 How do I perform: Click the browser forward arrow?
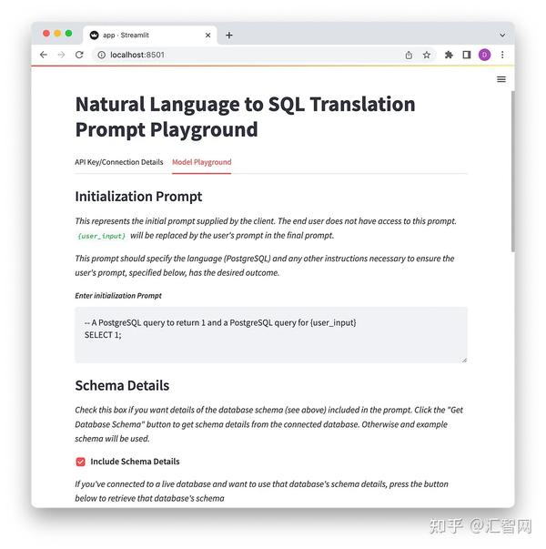coord(61,55)
